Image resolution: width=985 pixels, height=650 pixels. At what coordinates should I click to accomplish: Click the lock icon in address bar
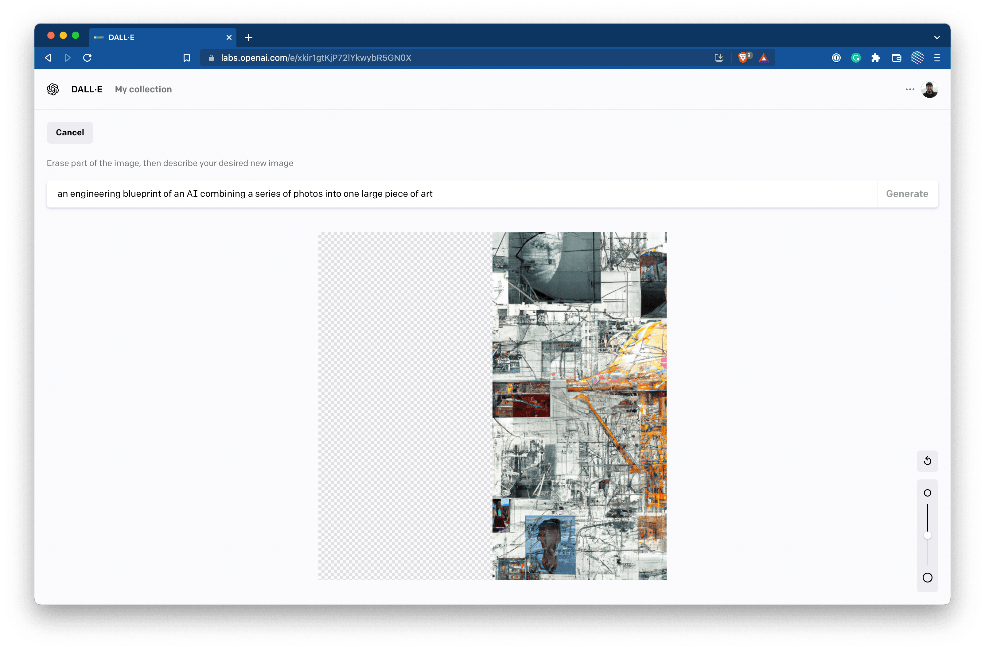(x=211, y=58)
